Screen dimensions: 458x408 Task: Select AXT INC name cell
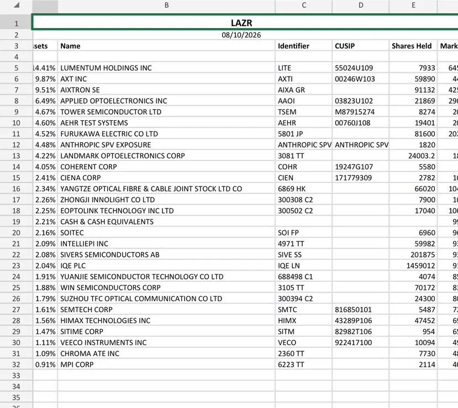pos(166,79)
